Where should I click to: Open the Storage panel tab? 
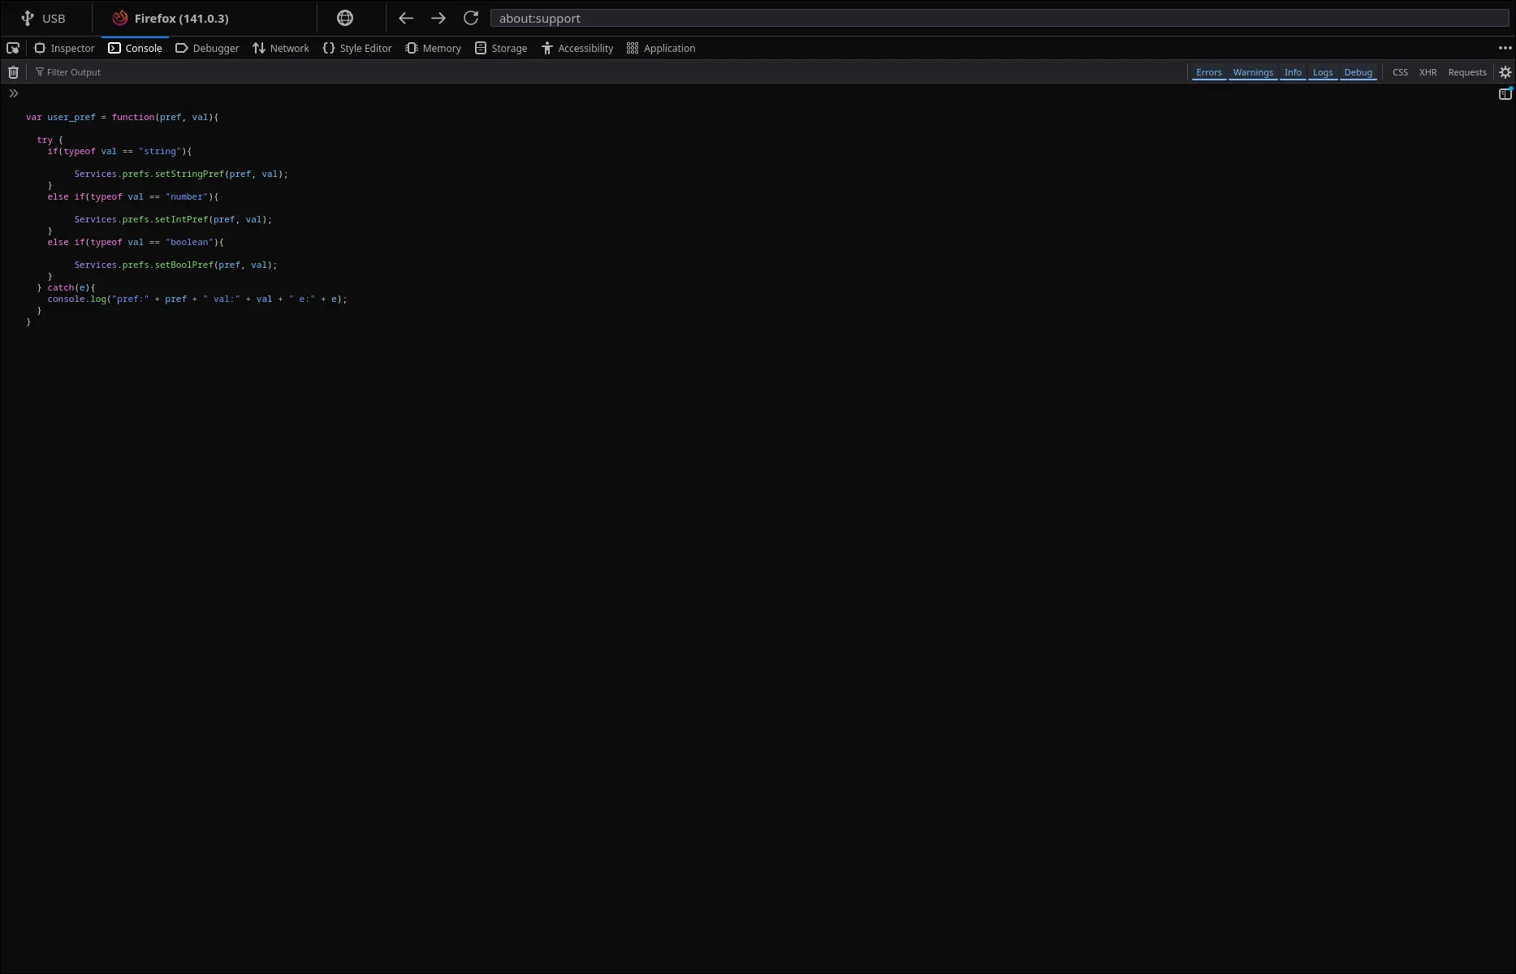(x=501, y=49)
